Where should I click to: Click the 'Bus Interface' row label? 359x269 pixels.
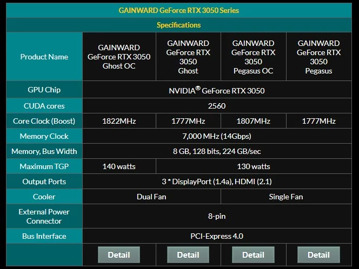(x=44, y=236)
